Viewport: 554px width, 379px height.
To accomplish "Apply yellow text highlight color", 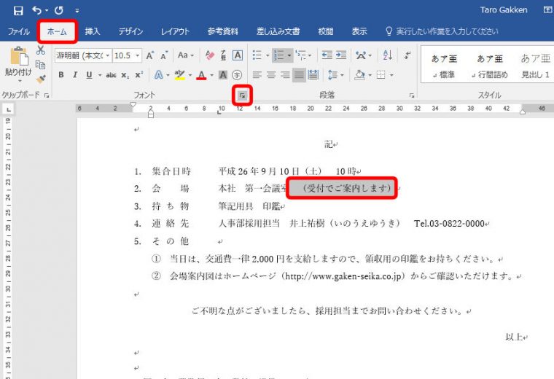I will pos(180,75).
